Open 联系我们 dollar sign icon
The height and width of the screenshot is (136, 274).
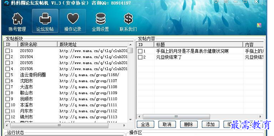pos(128,22)
